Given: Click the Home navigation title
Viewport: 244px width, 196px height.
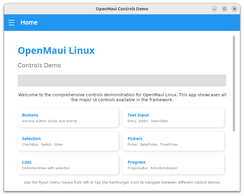Looking at the screenshot, I should point(29,22).
